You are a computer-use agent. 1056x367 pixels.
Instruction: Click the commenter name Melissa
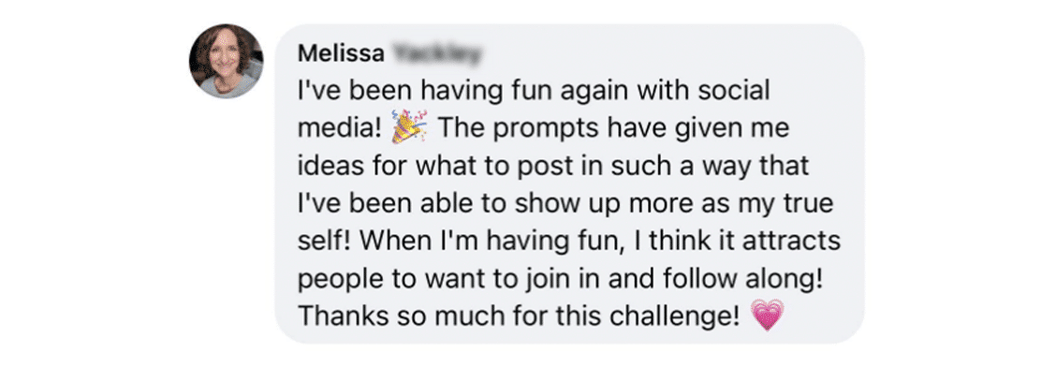click(342, 54)
